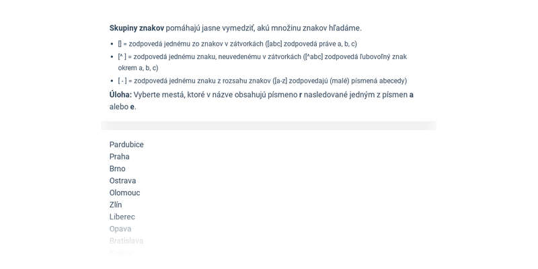Viewport: 538px width, 269px height.
Task: Select the city Pardubice
Action: coord(126,145)
